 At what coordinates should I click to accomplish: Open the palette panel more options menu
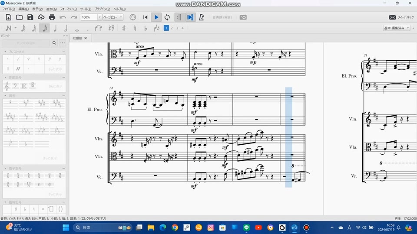pos(63,43)
